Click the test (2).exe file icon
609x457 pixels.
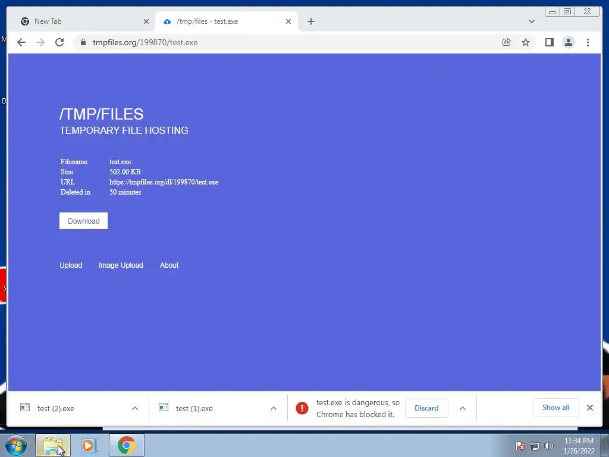[x=25, y=408]
